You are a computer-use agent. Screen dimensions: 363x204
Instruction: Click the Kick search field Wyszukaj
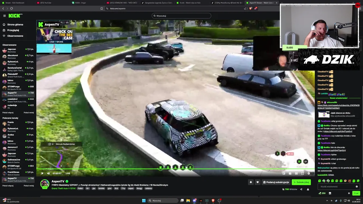point(181,16)
